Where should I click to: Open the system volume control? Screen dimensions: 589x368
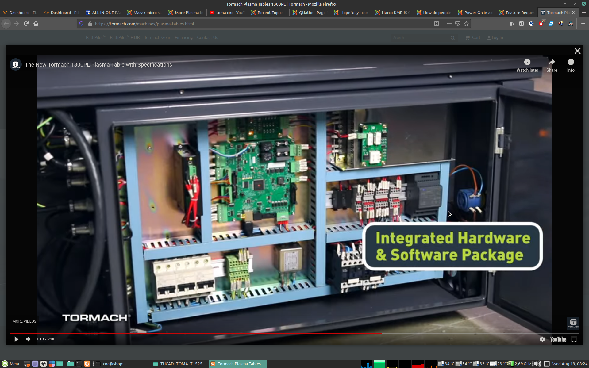pos(537,364)
